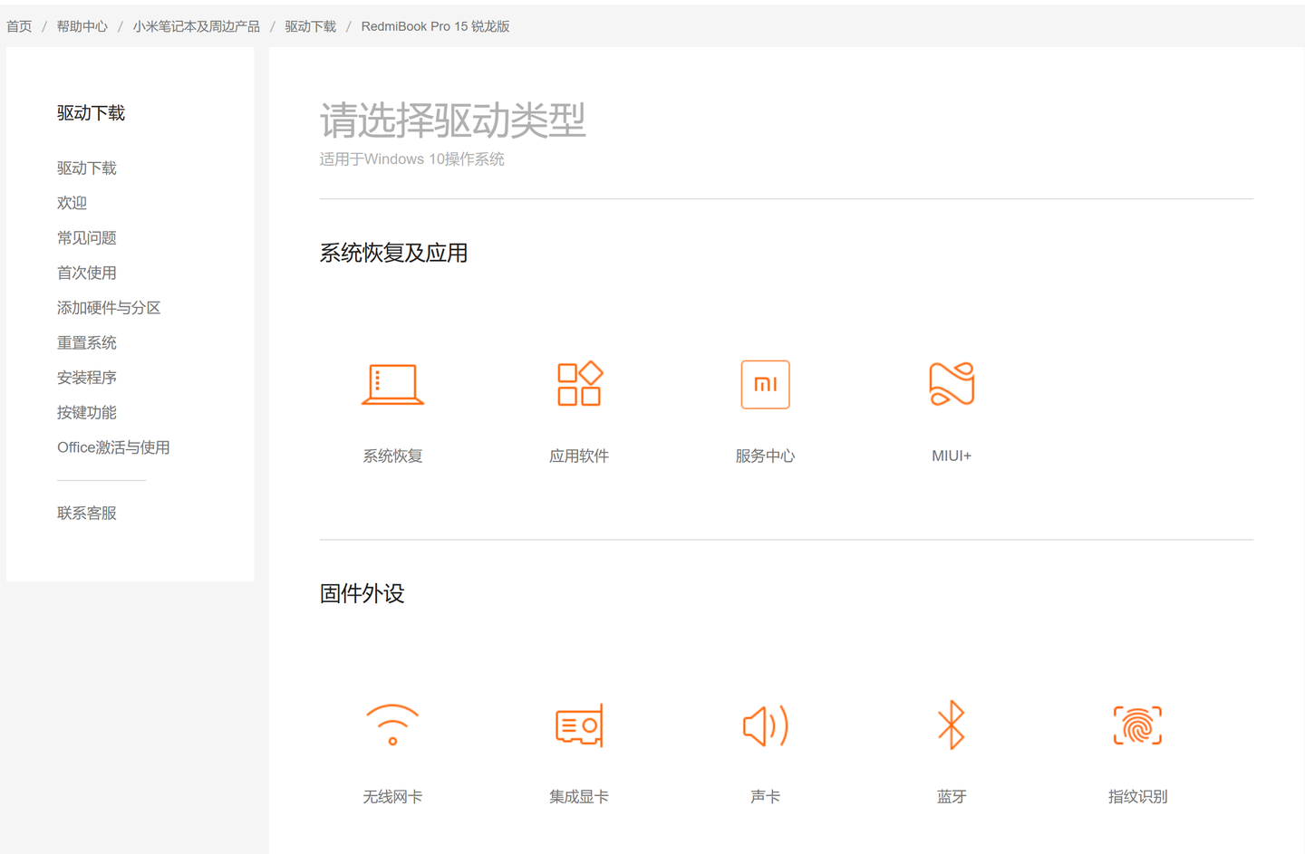Open 帮助中心 breadcrumb link

(x=82, y=26)
